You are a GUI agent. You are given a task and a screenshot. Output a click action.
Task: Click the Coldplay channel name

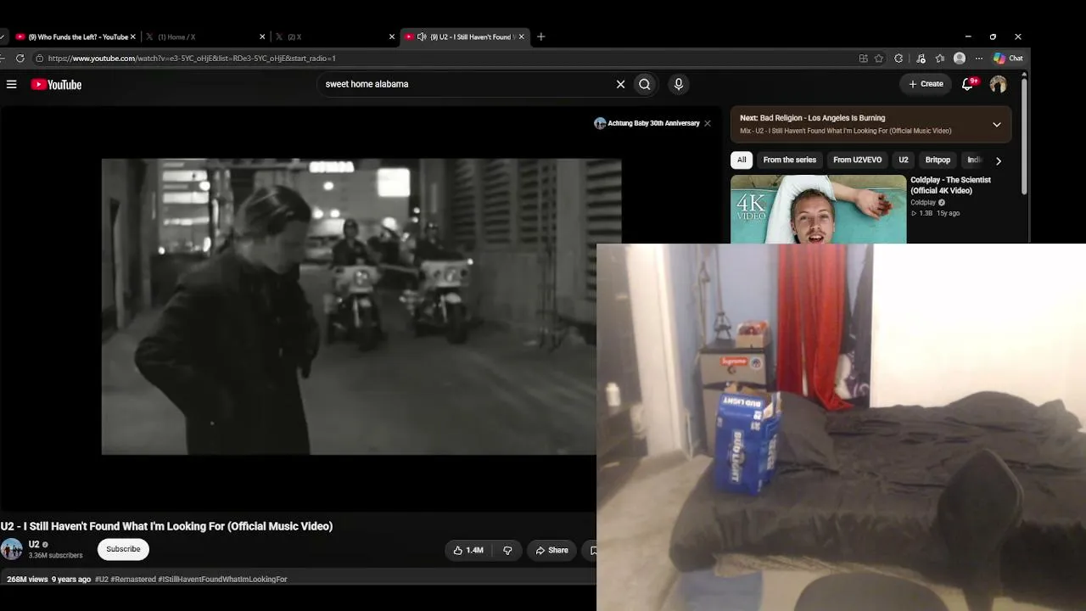tap(923, 203)
